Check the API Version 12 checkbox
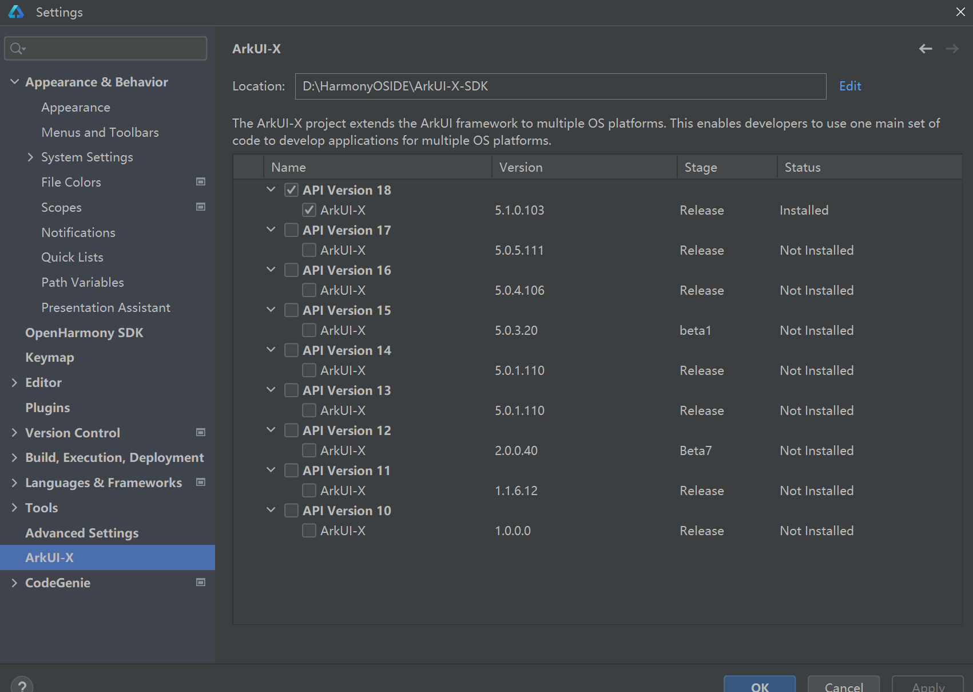This screenshot has height=692, width=973. coord(291,430)
